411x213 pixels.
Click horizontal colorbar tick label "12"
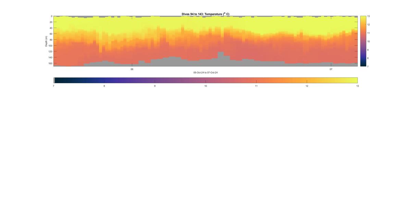(x=307, y=86)
